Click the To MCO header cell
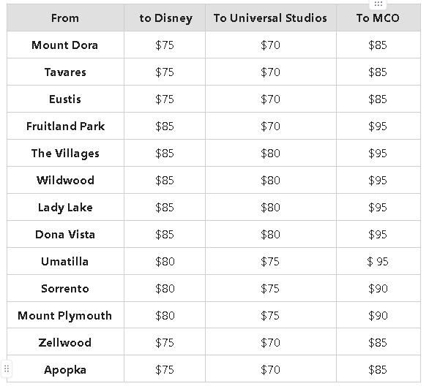This screenshot has height=389, width=429. (378, 18)
